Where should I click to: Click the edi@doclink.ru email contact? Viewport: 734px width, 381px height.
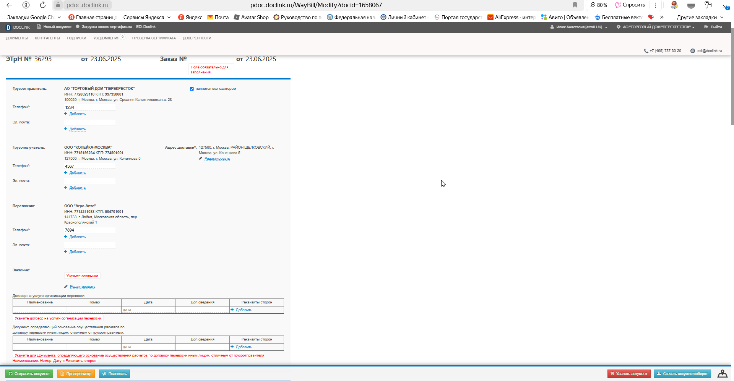(706, 51)
